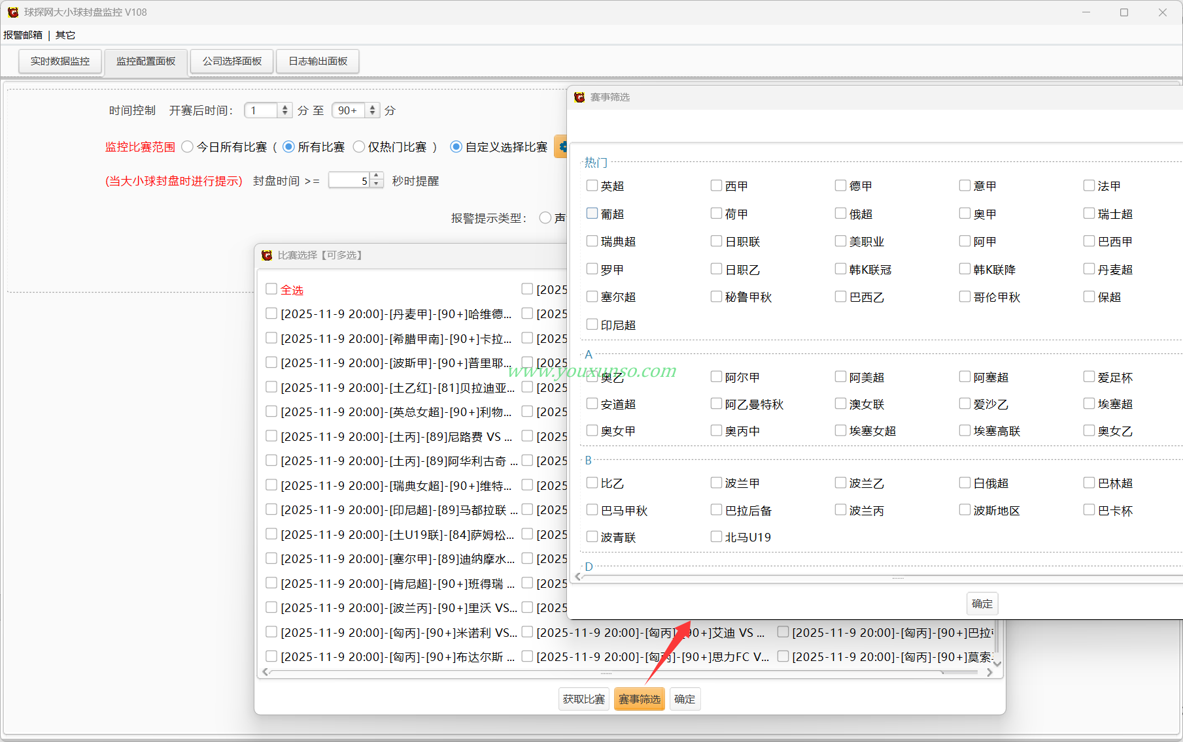
Task: Click the 热门 group heading
Action: coord(596,162)
